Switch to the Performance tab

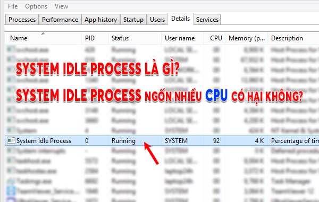60,20
